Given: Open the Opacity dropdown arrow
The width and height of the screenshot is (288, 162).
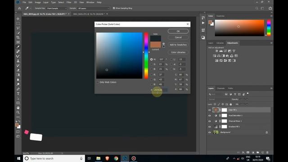Looking at the screenshot, I should tap(247, 99).
